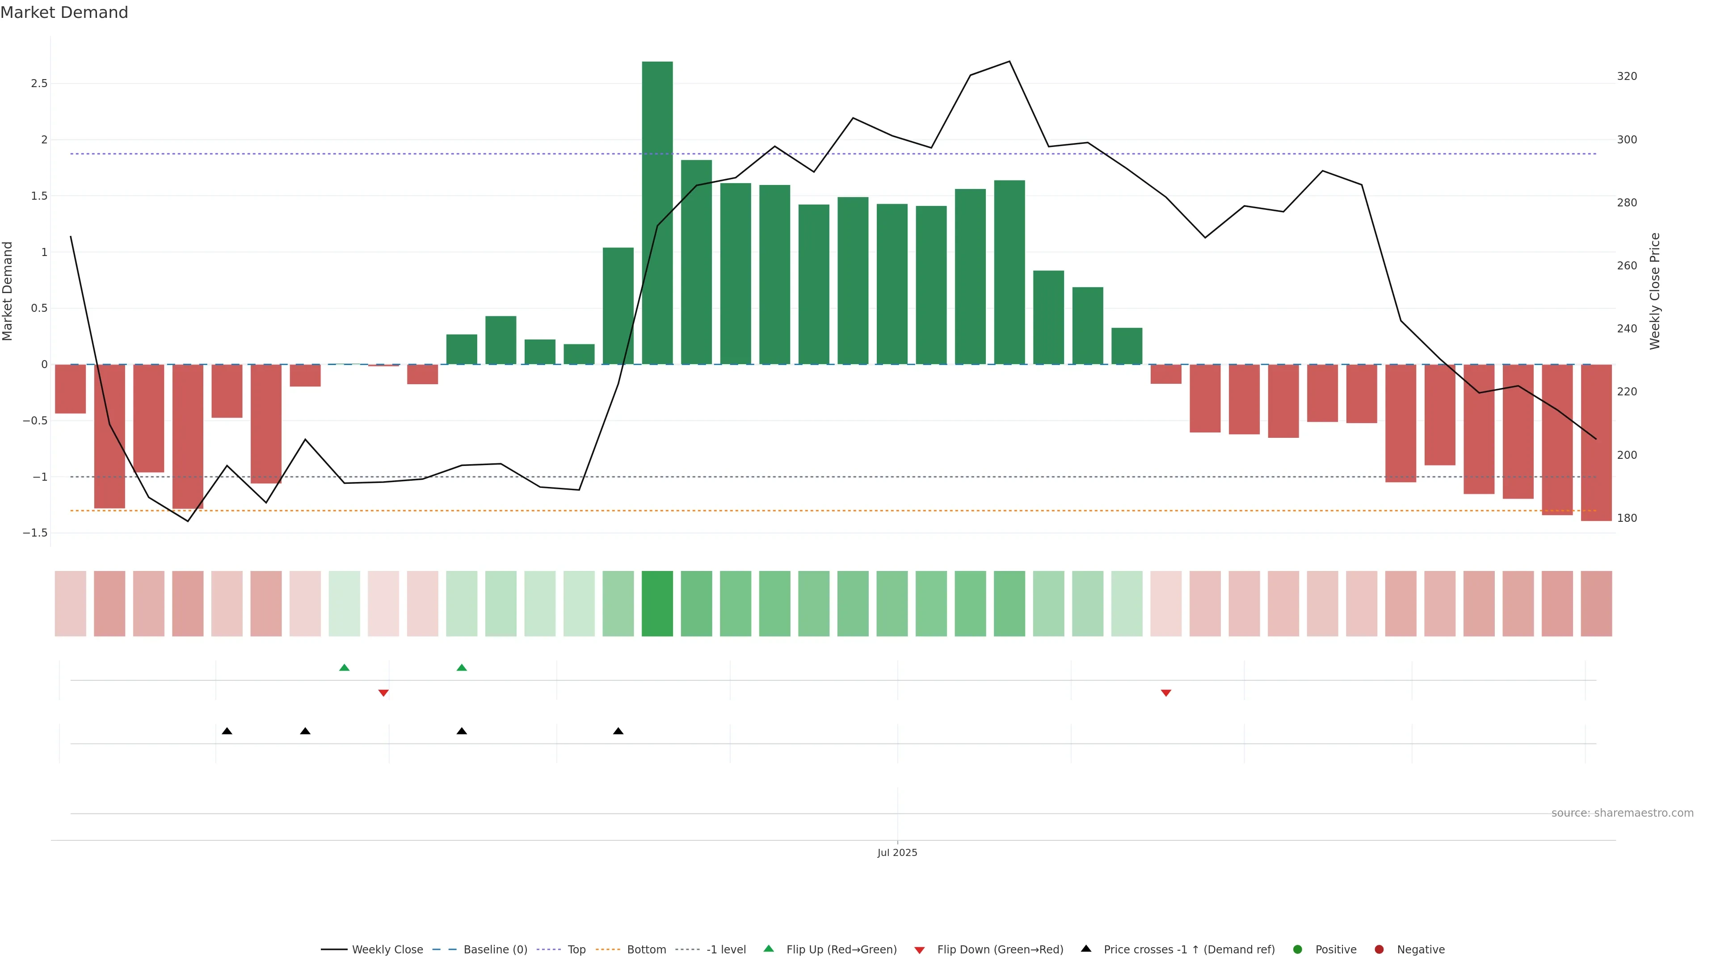
Task: Click the red Negative legend circle icon
Action: pos(1379,950)
